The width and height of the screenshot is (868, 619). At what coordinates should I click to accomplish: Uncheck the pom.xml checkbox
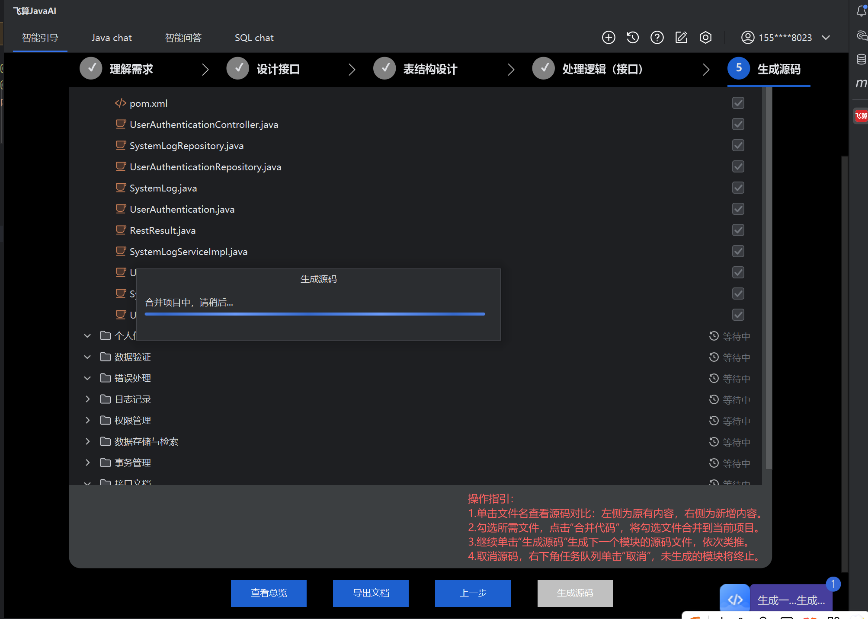(x=738, y=103)
